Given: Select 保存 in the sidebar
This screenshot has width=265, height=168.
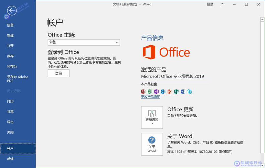Looking at the screenshot, I should click(10, 56).
